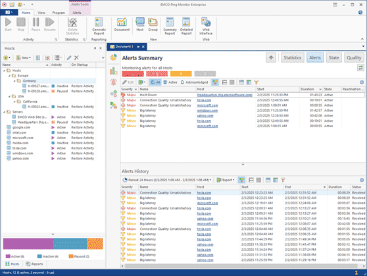Image resolution: width=367 pixels, height=276 pixels.
Task: Click the orange minor alerts color bar
Action: click(x=181, y=74)
